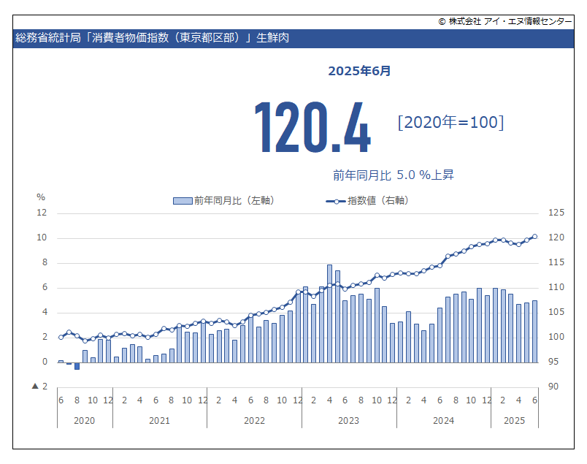Click left axis value '12'
Image resolution: width=587 pixels, height=464 pixels.
pyautogui.click(x=42, y=213)
